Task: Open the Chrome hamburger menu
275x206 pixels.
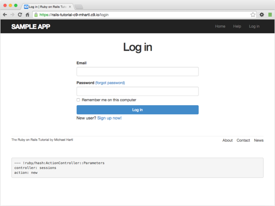Action: coord(270,14)
